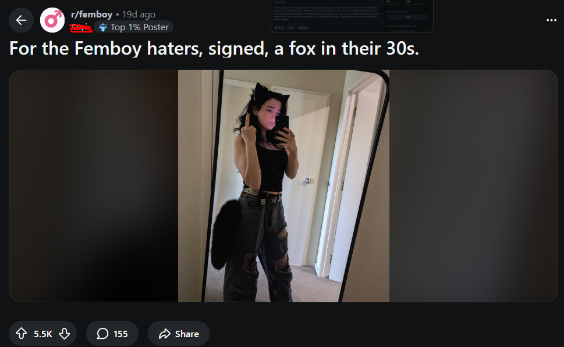Click the Top 1% Poster badge icon
The width and height of the screenshot is (564, 347).
pos(103,27)
